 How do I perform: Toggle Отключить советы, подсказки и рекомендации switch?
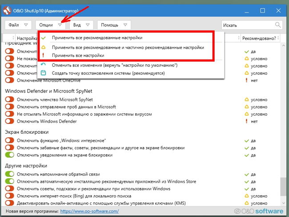pyautogui.click(x=10, y=188)
